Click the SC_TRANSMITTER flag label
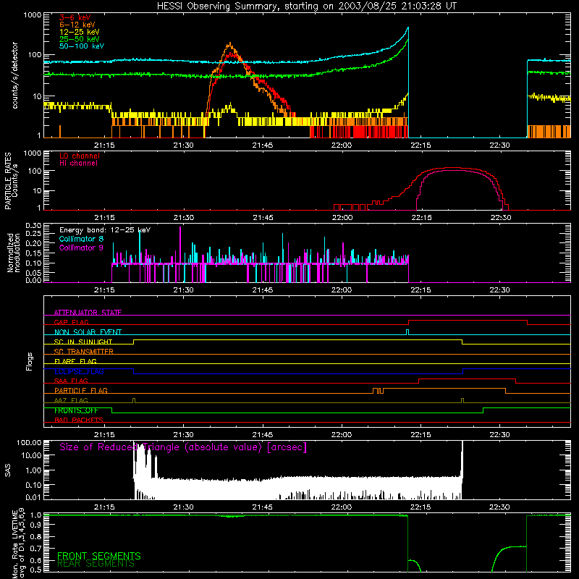This screenshot has width=579, height=579. [x=84, y=351]
